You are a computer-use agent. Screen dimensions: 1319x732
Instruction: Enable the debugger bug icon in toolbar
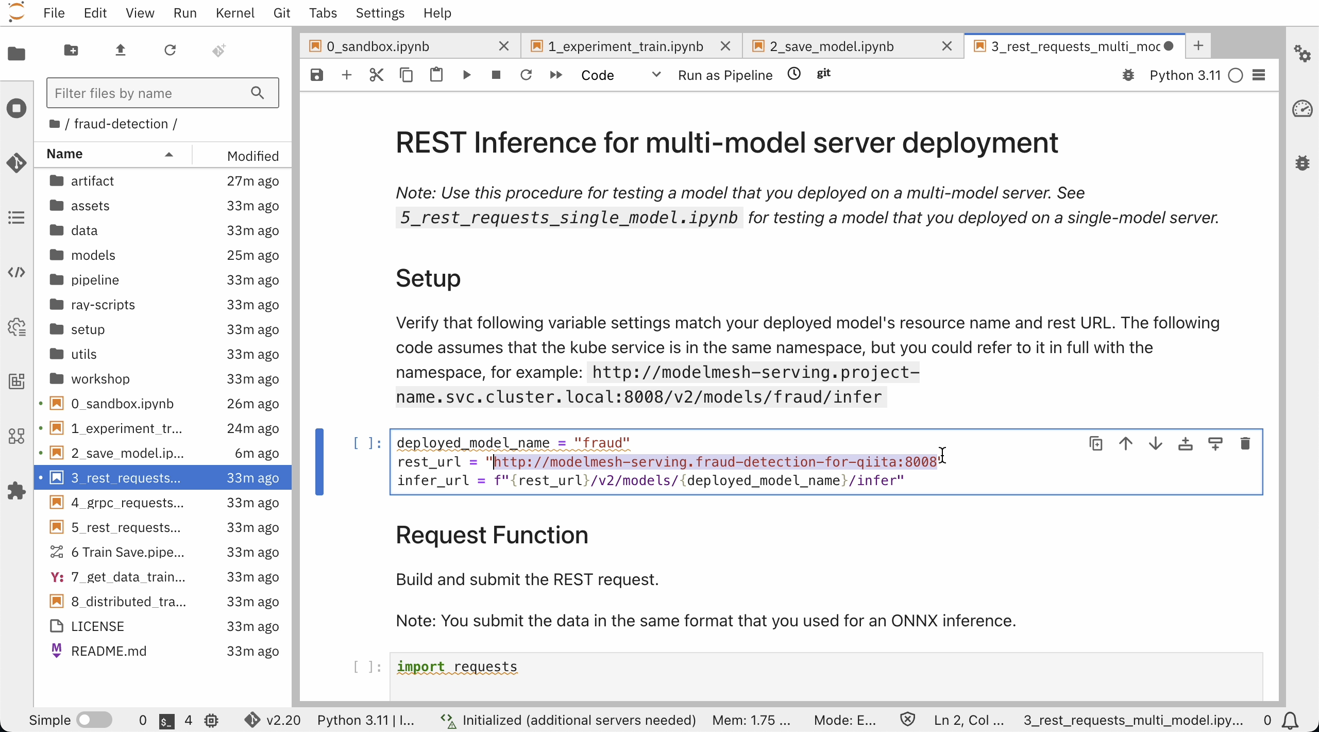click(1128, 75)
